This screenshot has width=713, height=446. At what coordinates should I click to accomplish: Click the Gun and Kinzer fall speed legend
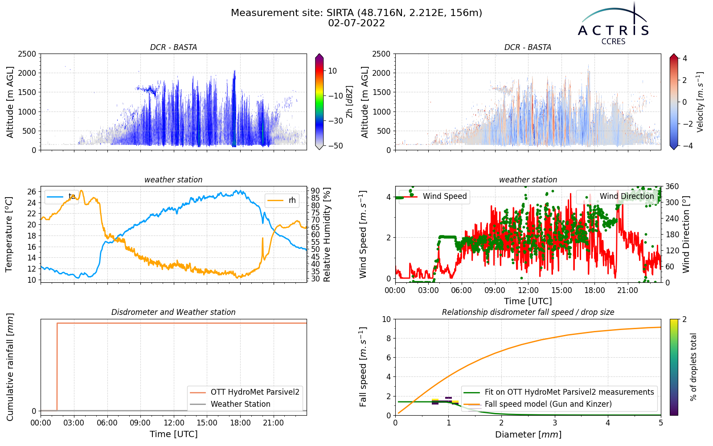point(538,404)
